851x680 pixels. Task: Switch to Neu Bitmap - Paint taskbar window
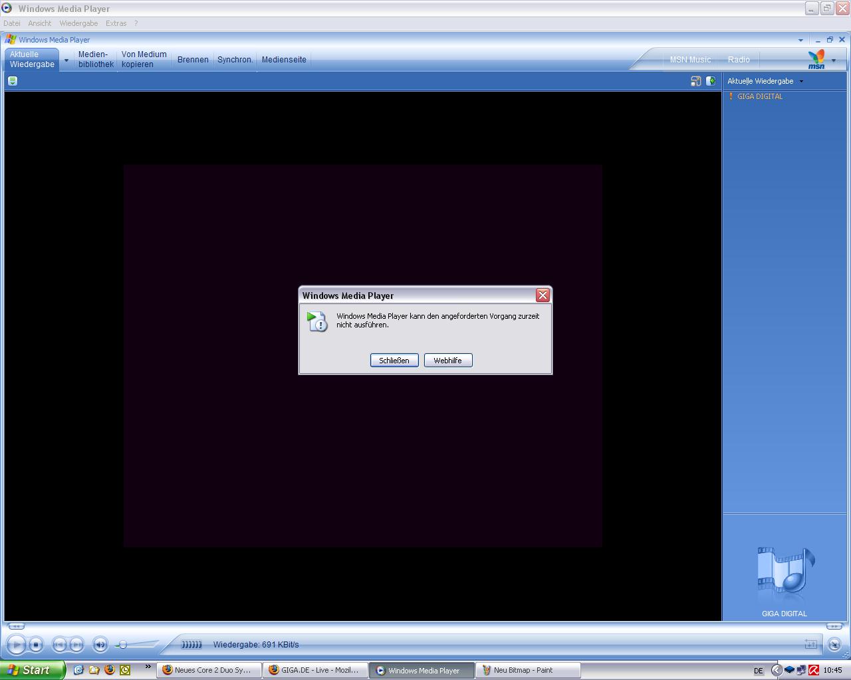tap(529, 670)
